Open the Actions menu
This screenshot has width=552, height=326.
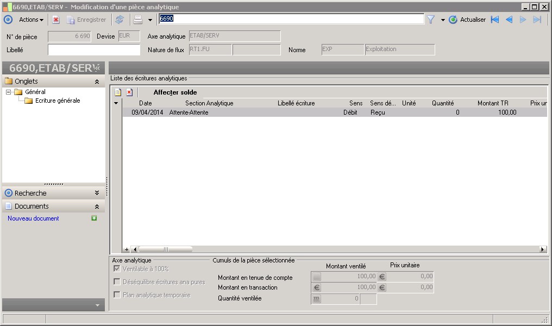pyautogui.click(x=31, y=20)
